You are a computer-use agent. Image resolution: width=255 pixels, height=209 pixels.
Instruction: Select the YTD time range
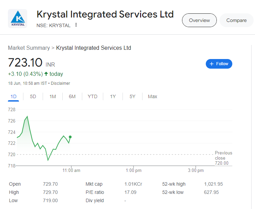pos(92,97)
